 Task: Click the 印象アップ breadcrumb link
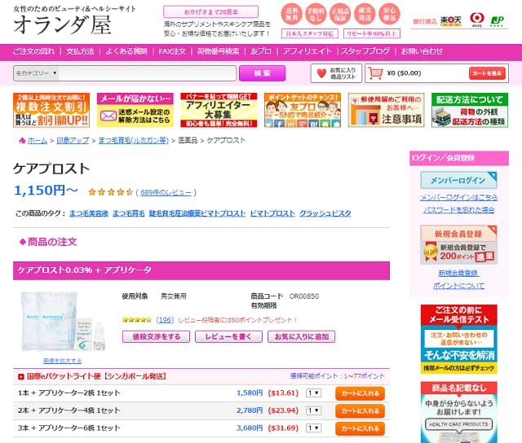(x=73, y=141)
